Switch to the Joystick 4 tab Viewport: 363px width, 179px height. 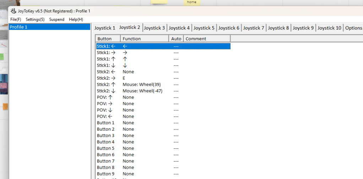[x=179, y=28]
